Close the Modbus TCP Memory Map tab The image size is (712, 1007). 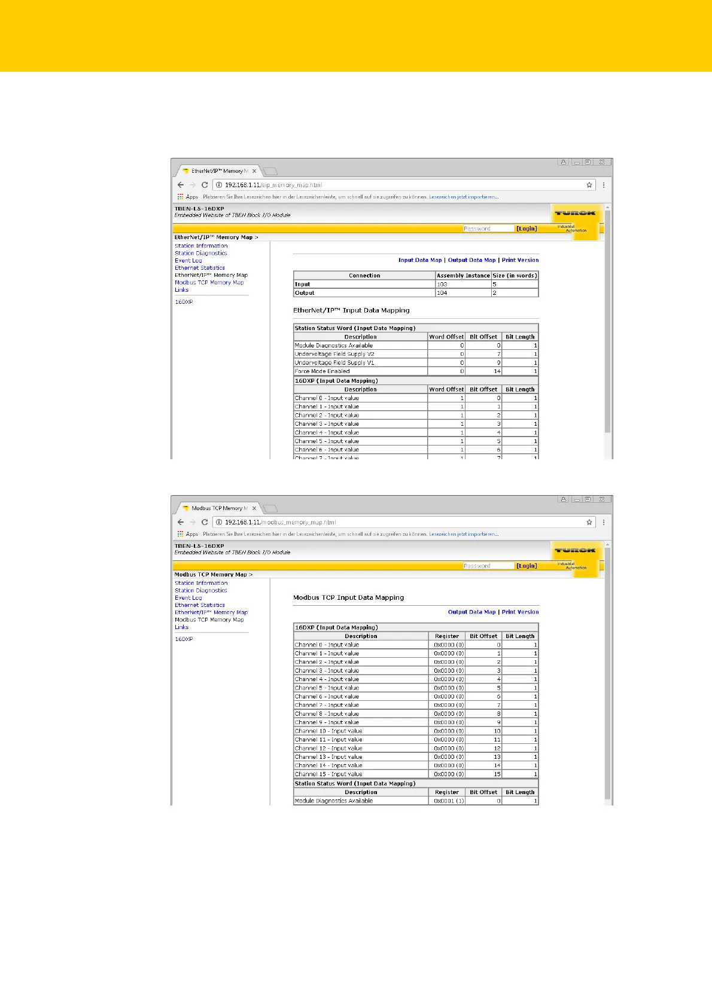(254, 508)
